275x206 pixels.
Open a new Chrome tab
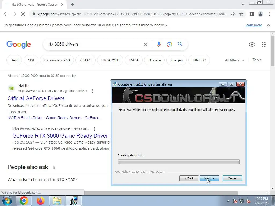coord(73,5)
